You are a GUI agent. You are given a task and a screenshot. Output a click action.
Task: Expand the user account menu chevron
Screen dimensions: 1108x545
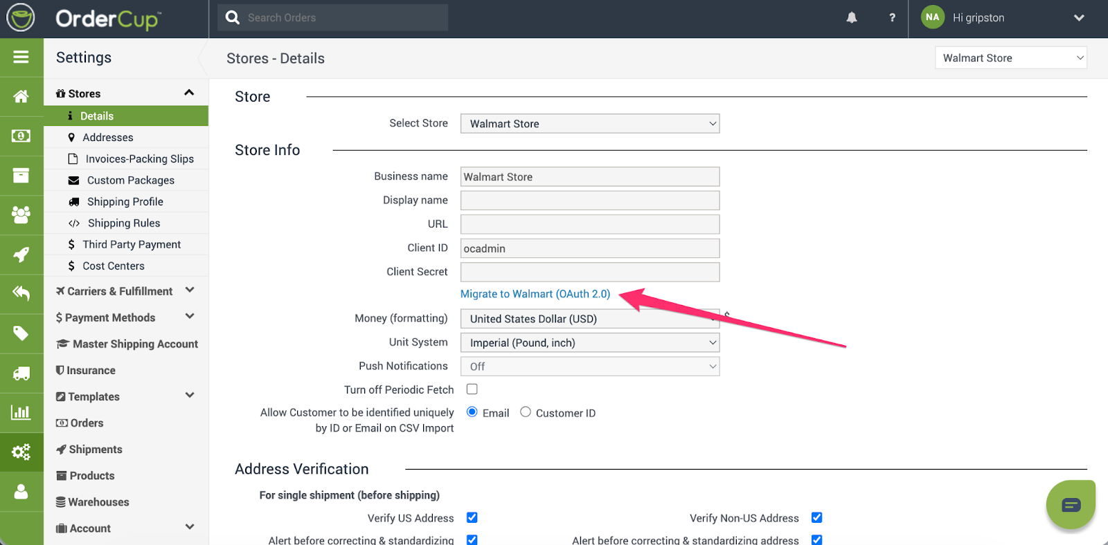1079,18
